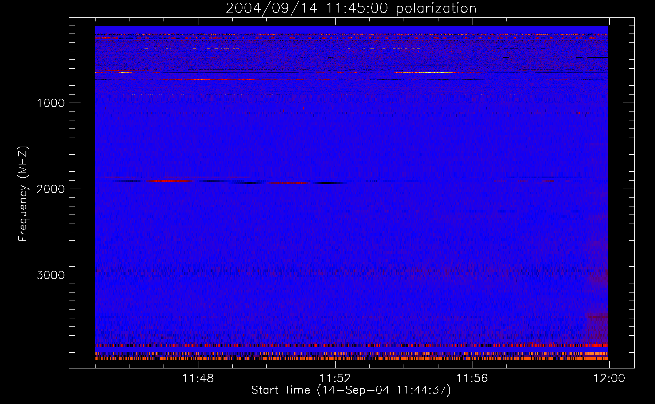The width and height of the screenshot is (655, 404).
Task: Click the "Start Time (14-Sep-04 11:44:37)" label
Action: pyautogui.click(x=351, y=390)
